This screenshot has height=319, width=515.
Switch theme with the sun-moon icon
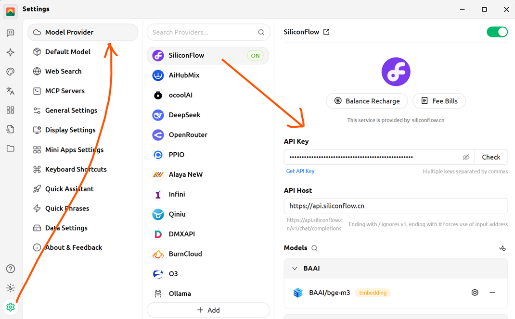tap(11, 288)
